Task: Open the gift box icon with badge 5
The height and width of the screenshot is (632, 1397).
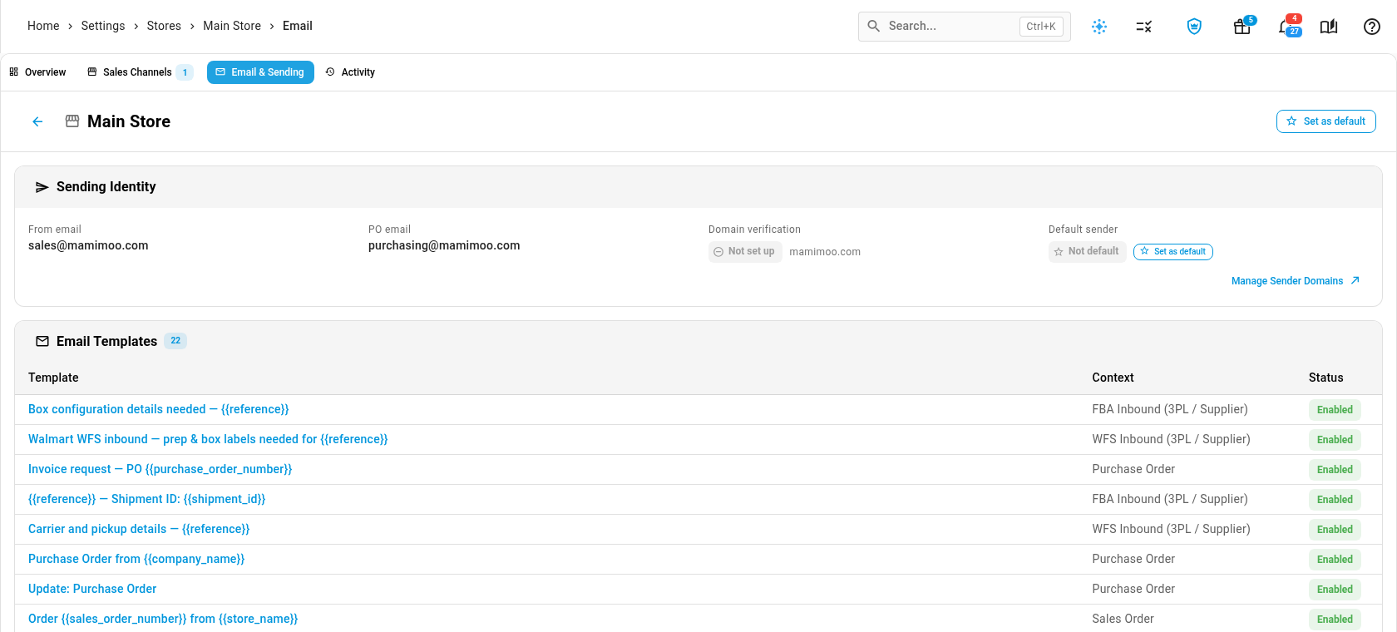Action: pos(1242,27)
